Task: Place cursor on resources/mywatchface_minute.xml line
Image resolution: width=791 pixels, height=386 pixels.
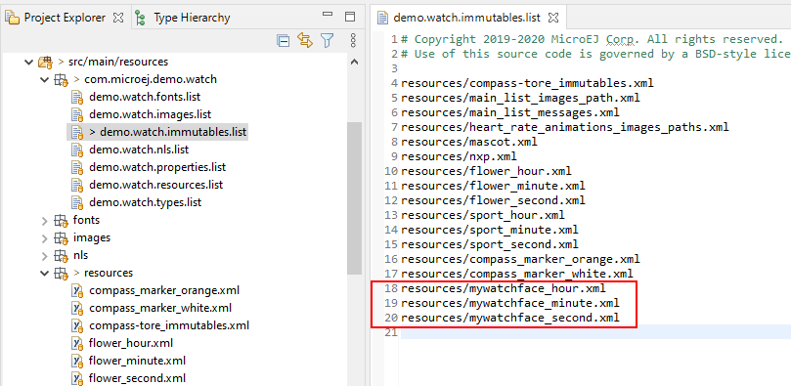Action: (510, 303)
